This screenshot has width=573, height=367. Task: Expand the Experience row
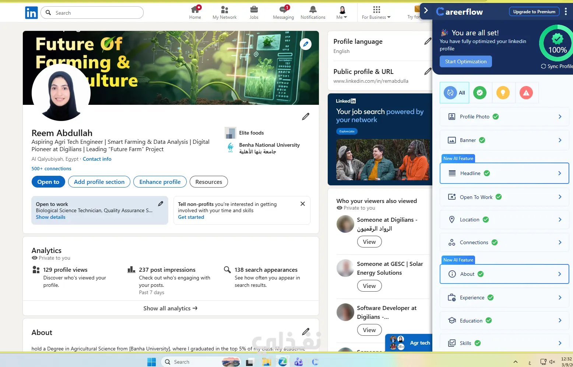pyautogui.click(x=505, y=297)
